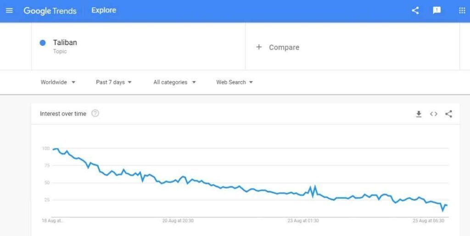Screen dimensions: 470x236
Task: Open the Google apps grid
Action: (462, 11)
